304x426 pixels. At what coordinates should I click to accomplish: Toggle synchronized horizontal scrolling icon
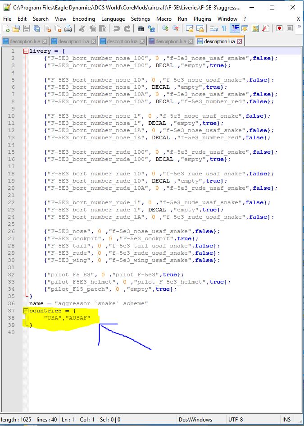(200, 28)
